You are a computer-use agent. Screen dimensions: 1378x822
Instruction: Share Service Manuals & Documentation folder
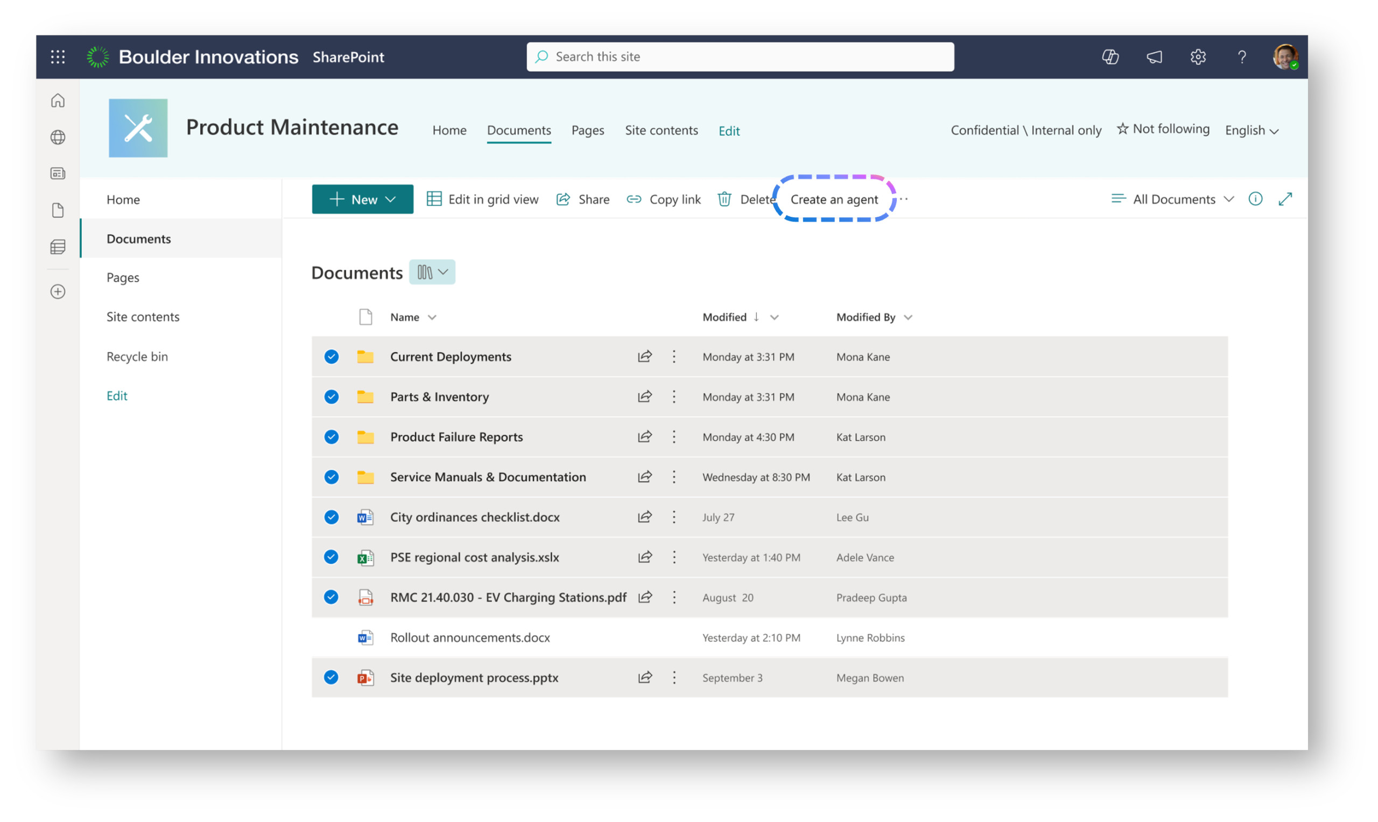click(644, 476)
